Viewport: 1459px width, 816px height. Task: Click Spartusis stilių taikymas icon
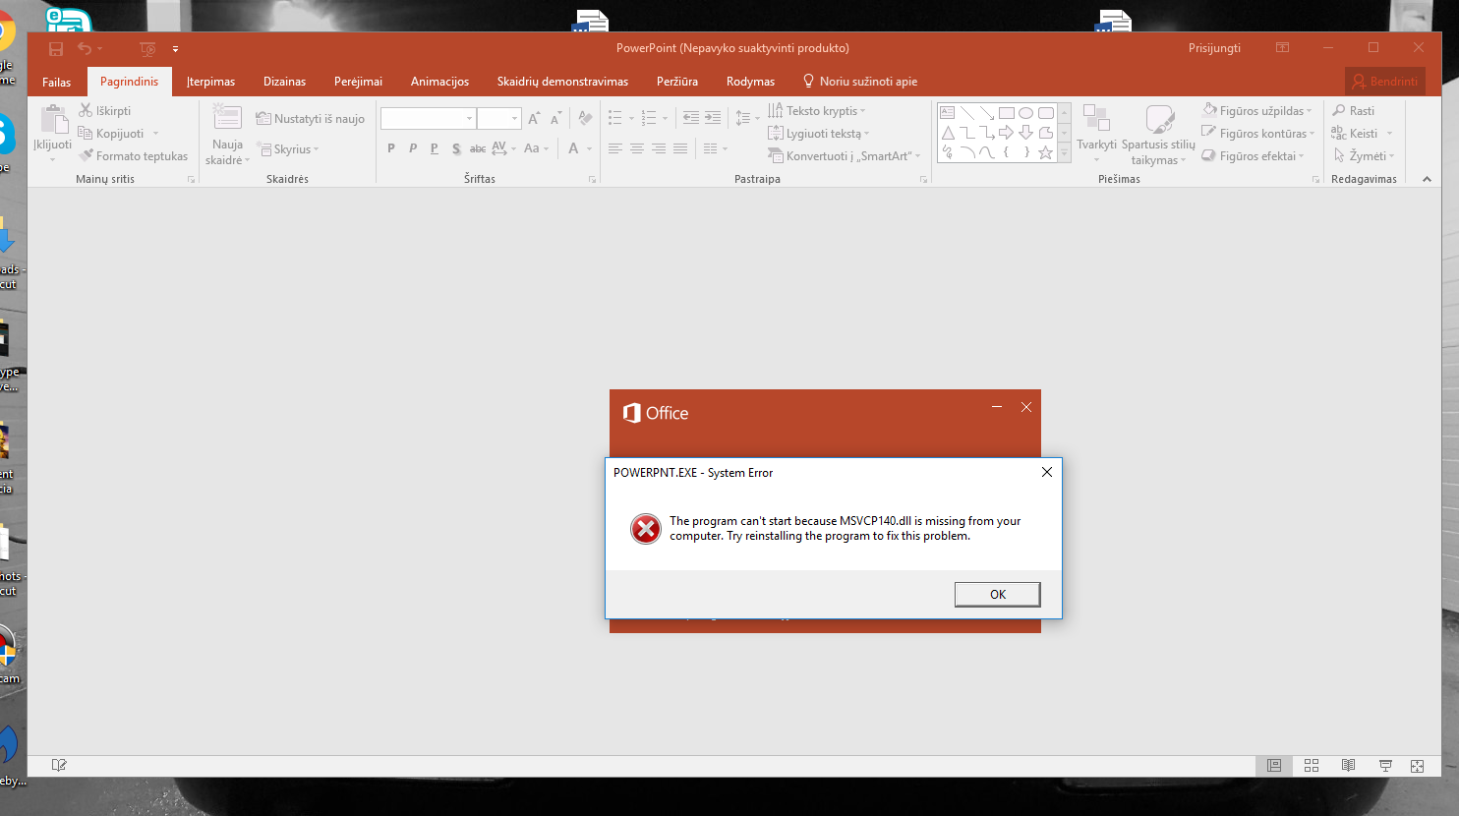[1160, 120]
